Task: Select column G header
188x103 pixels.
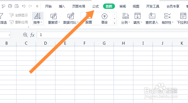Action: tap(104, 43)
